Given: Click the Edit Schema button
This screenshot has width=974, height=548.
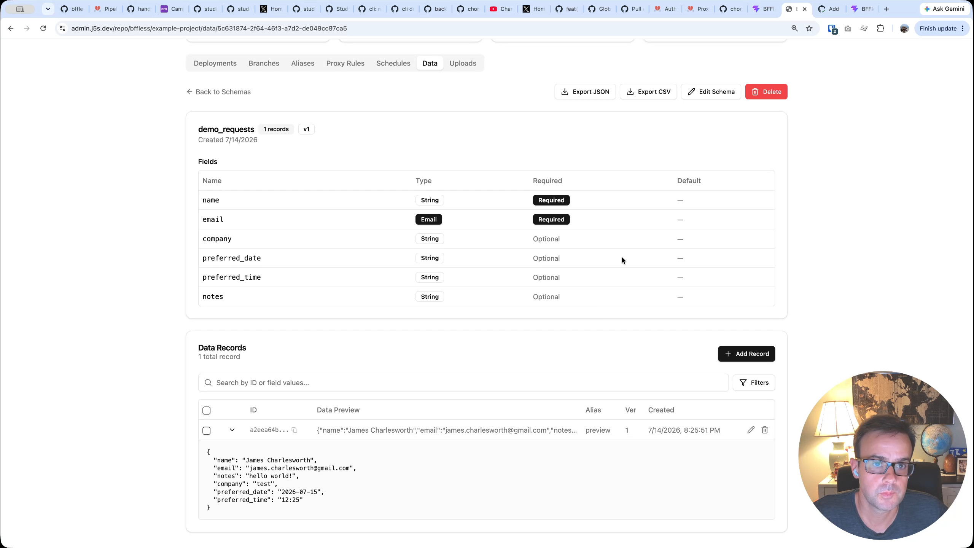Looking at the screenshot, I should click(x=711, y=92).
